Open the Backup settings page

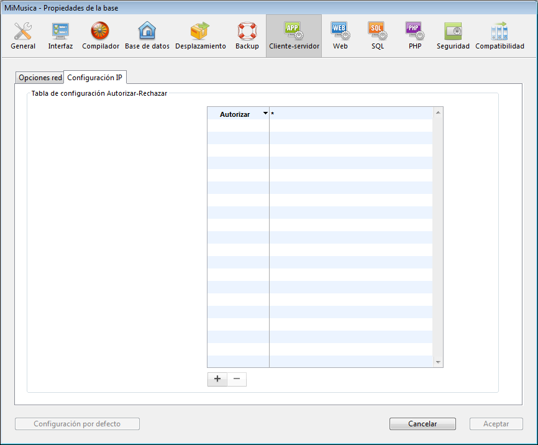(247, 35)
